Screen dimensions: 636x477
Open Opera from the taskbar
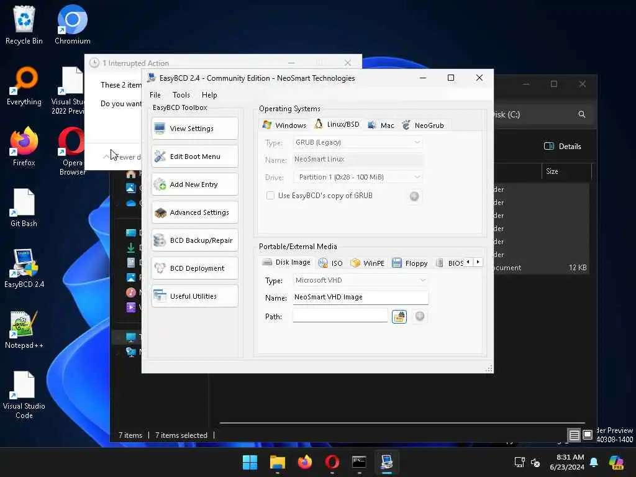[332, 462]
